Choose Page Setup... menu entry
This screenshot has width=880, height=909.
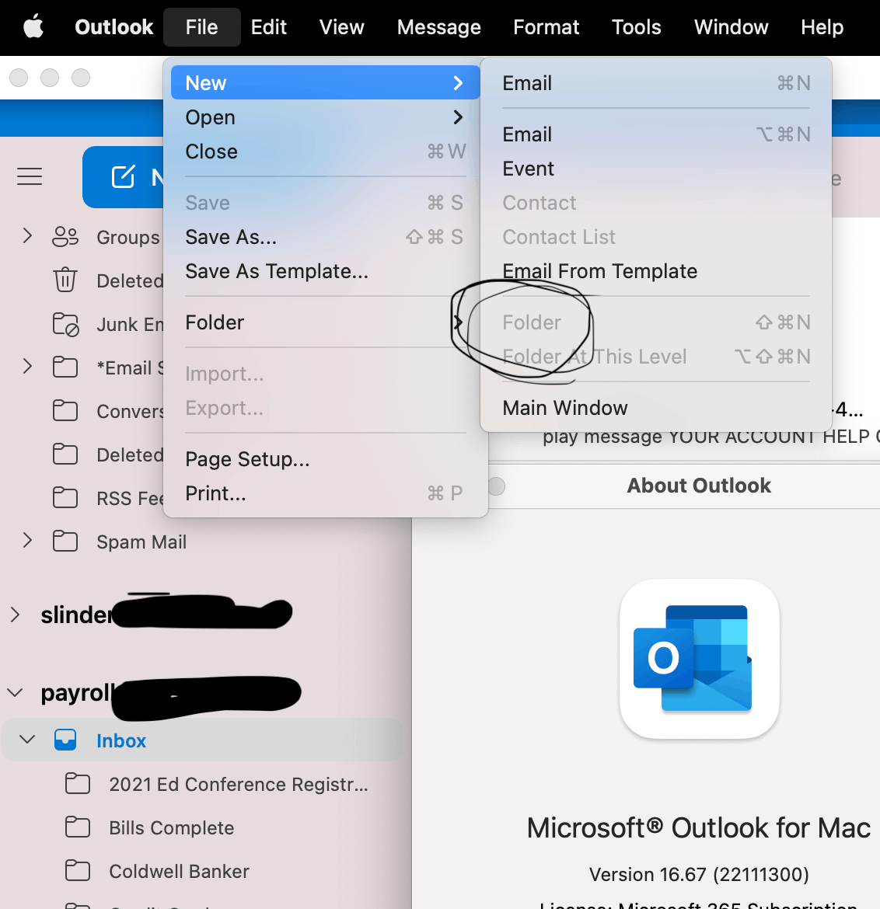point(326,459)
